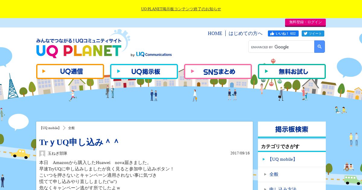Open the UQ通信 menu item
Viewport: 362px width, 190px height.
point(70,71)
